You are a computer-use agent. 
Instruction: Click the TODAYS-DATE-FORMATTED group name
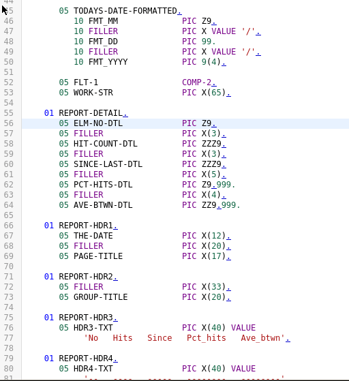coord(125,11)
